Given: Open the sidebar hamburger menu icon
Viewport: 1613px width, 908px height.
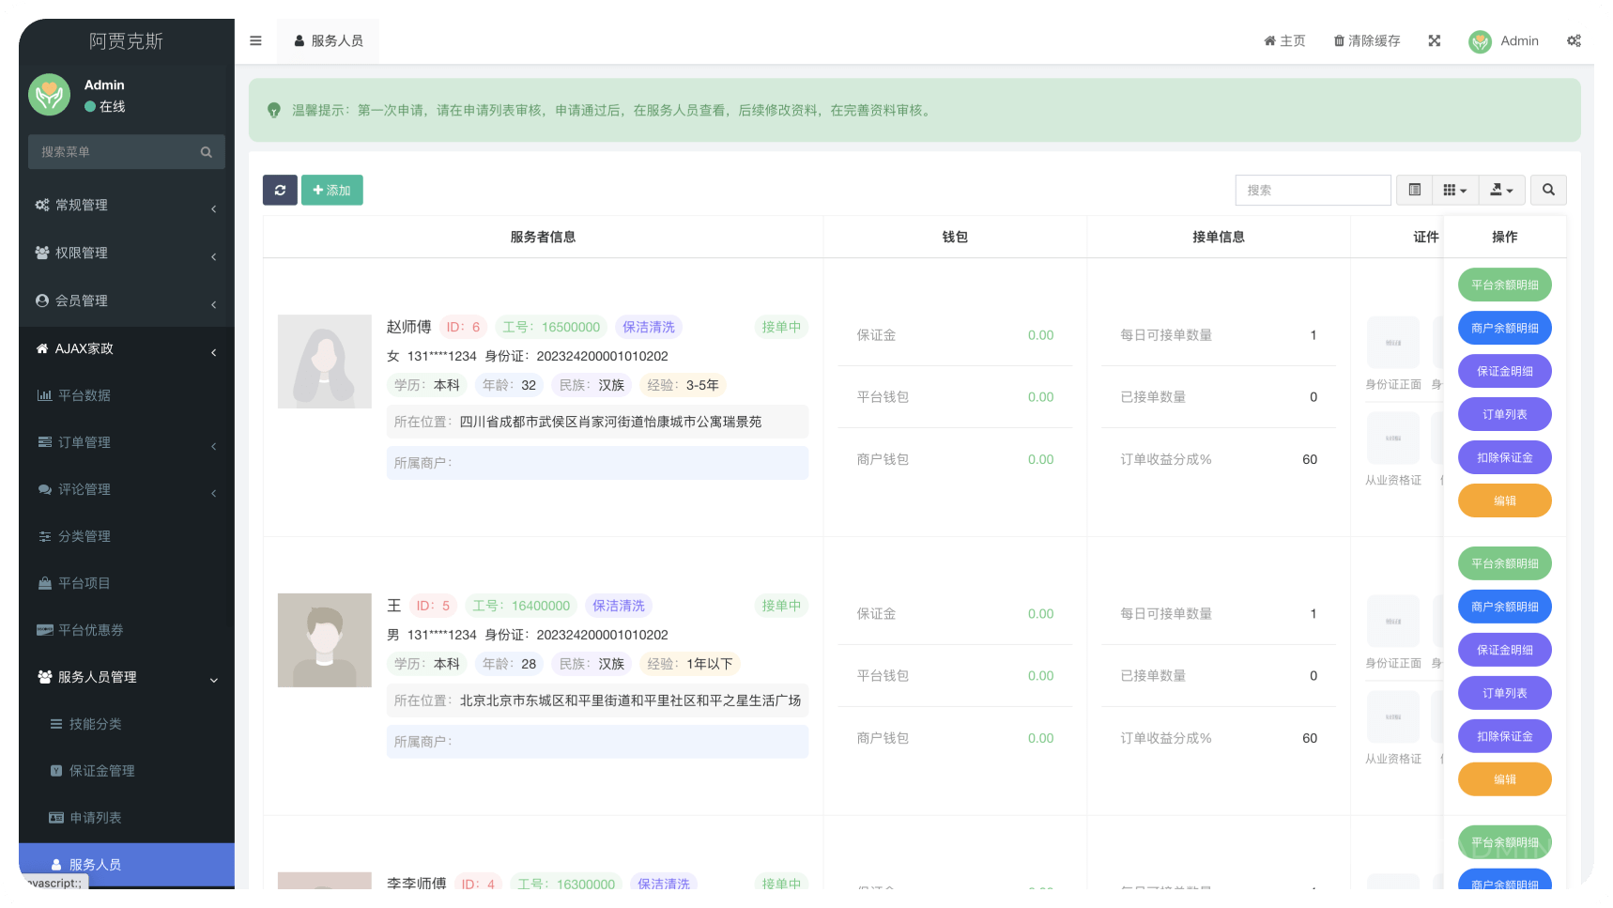Looking at the screenshot, I should pos(255,40).
